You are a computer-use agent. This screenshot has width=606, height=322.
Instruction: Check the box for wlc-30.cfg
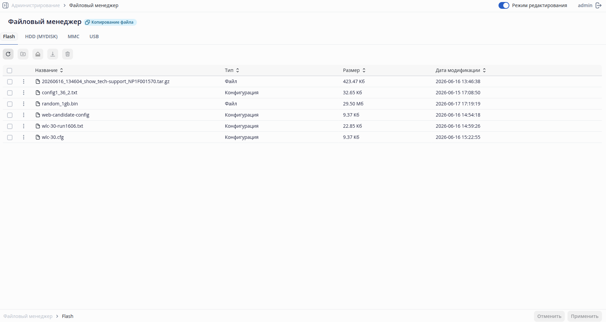point(10,138)
